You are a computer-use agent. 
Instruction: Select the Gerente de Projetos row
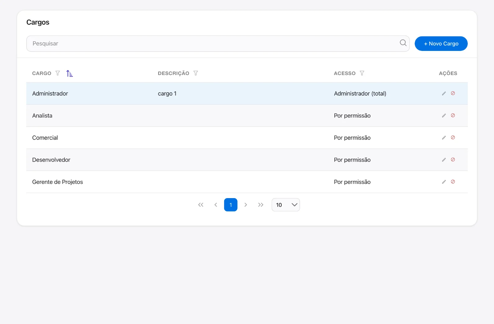pyautogui.click(x=247, y=182)
